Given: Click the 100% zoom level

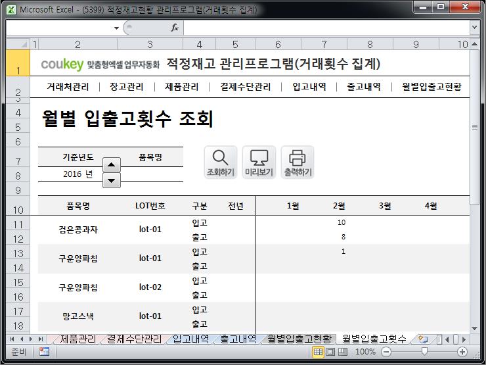Looking at the screenshot, I should tap(365, 352).
